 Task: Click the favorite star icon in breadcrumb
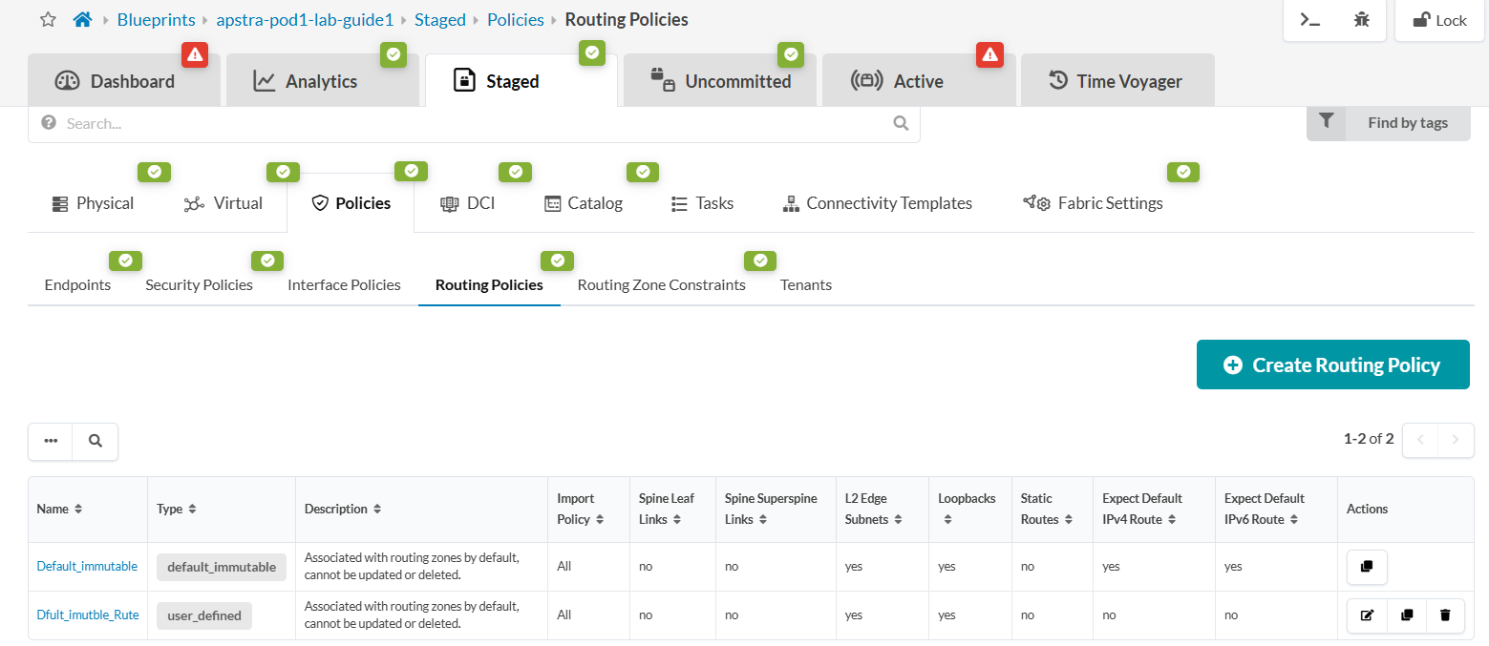48,20
